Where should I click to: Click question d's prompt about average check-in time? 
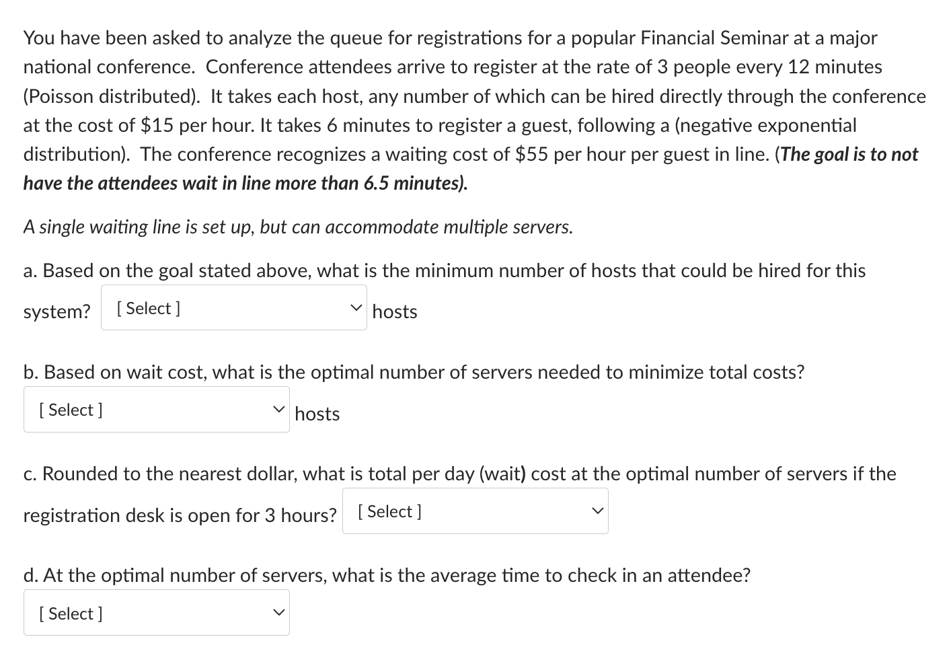click(x=387, y=574)
